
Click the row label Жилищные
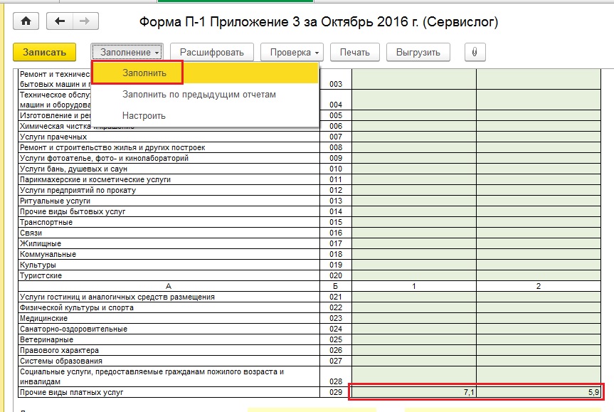tap(41, 243)
